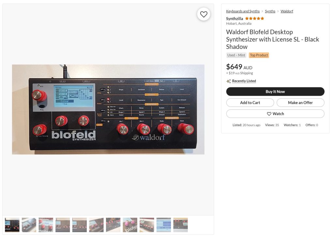
Task: Click the Used – Mint condition badge
Action: click(x=236, y=55)
